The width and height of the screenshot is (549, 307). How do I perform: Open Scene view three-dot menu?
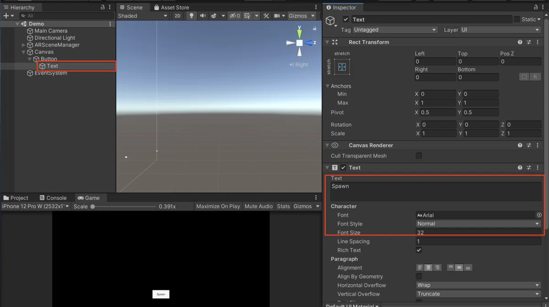coord(316,7)
